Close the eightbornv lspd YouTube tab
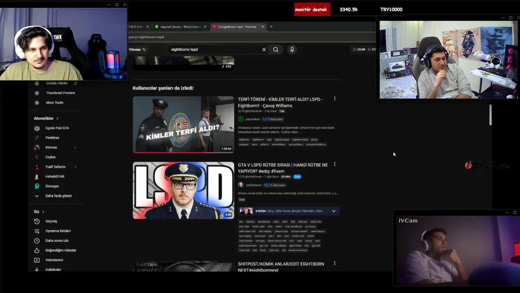Screen dimensions: 520x293 point(262,26)
